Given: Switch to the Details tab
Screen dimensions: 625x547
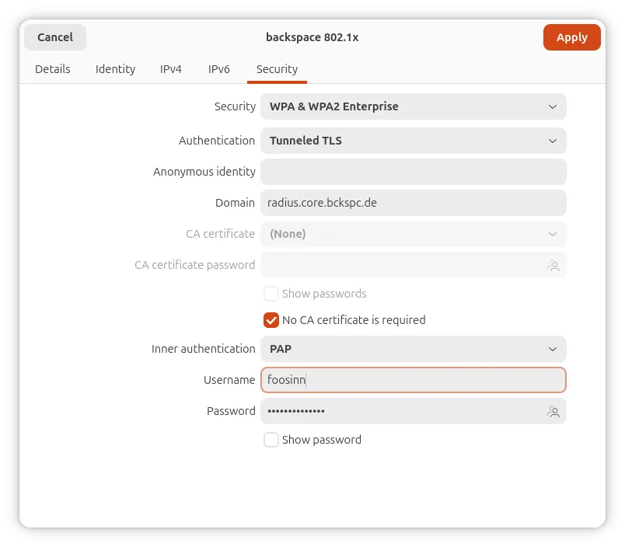Looking at the screenshot, I should point(53,69).
